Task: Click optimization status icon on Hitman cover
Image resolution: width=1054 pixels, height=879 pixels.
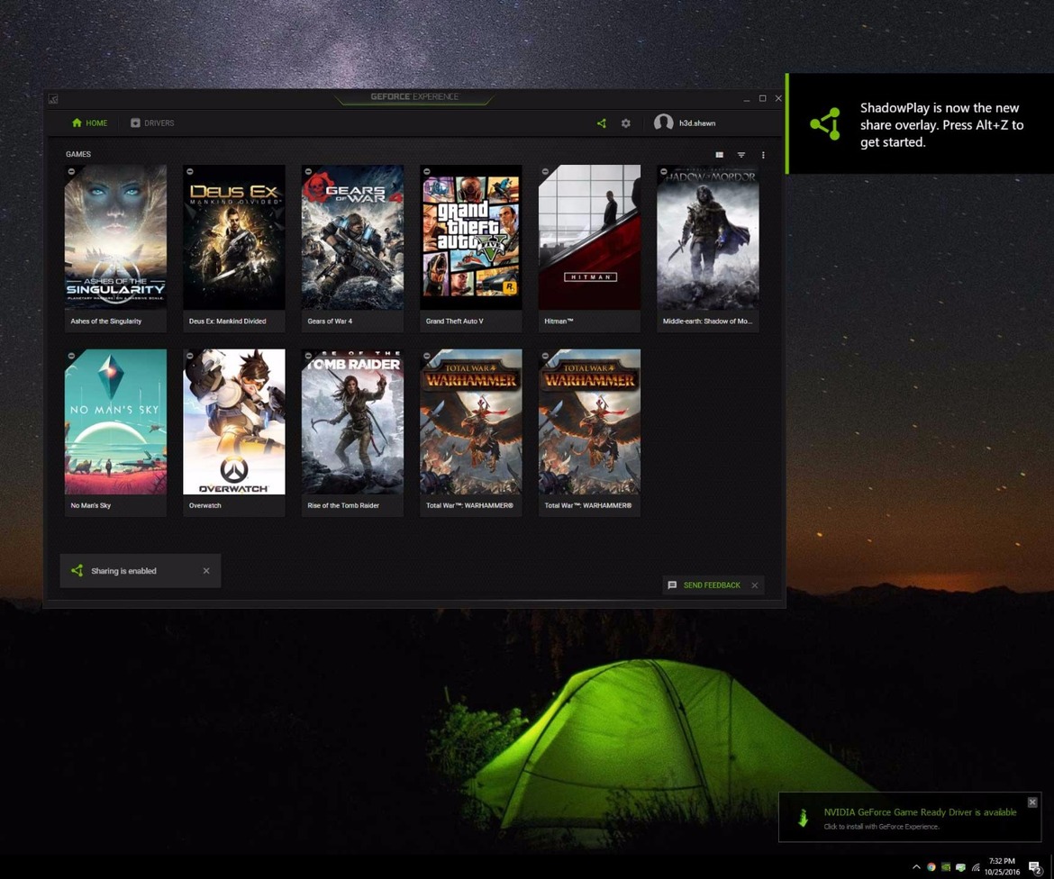Action: point(545,171)
